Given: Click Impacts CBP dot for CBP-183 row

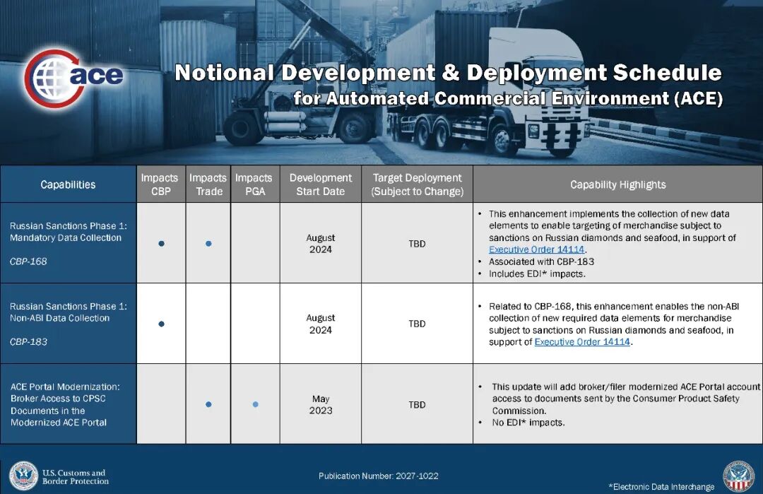Looking at the screenshot, I should (x=162, y=324).
